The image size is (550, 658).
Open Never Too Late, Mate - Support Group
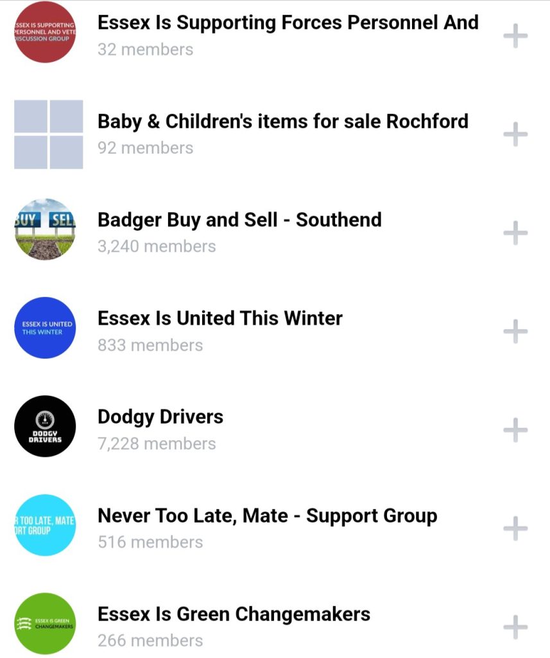pyautogui.click(x=267, y=515)
